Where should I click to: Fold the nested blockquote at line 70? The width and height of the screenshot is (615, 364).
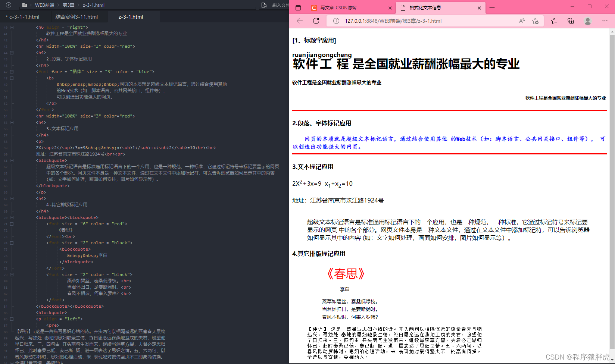point(12,217)
